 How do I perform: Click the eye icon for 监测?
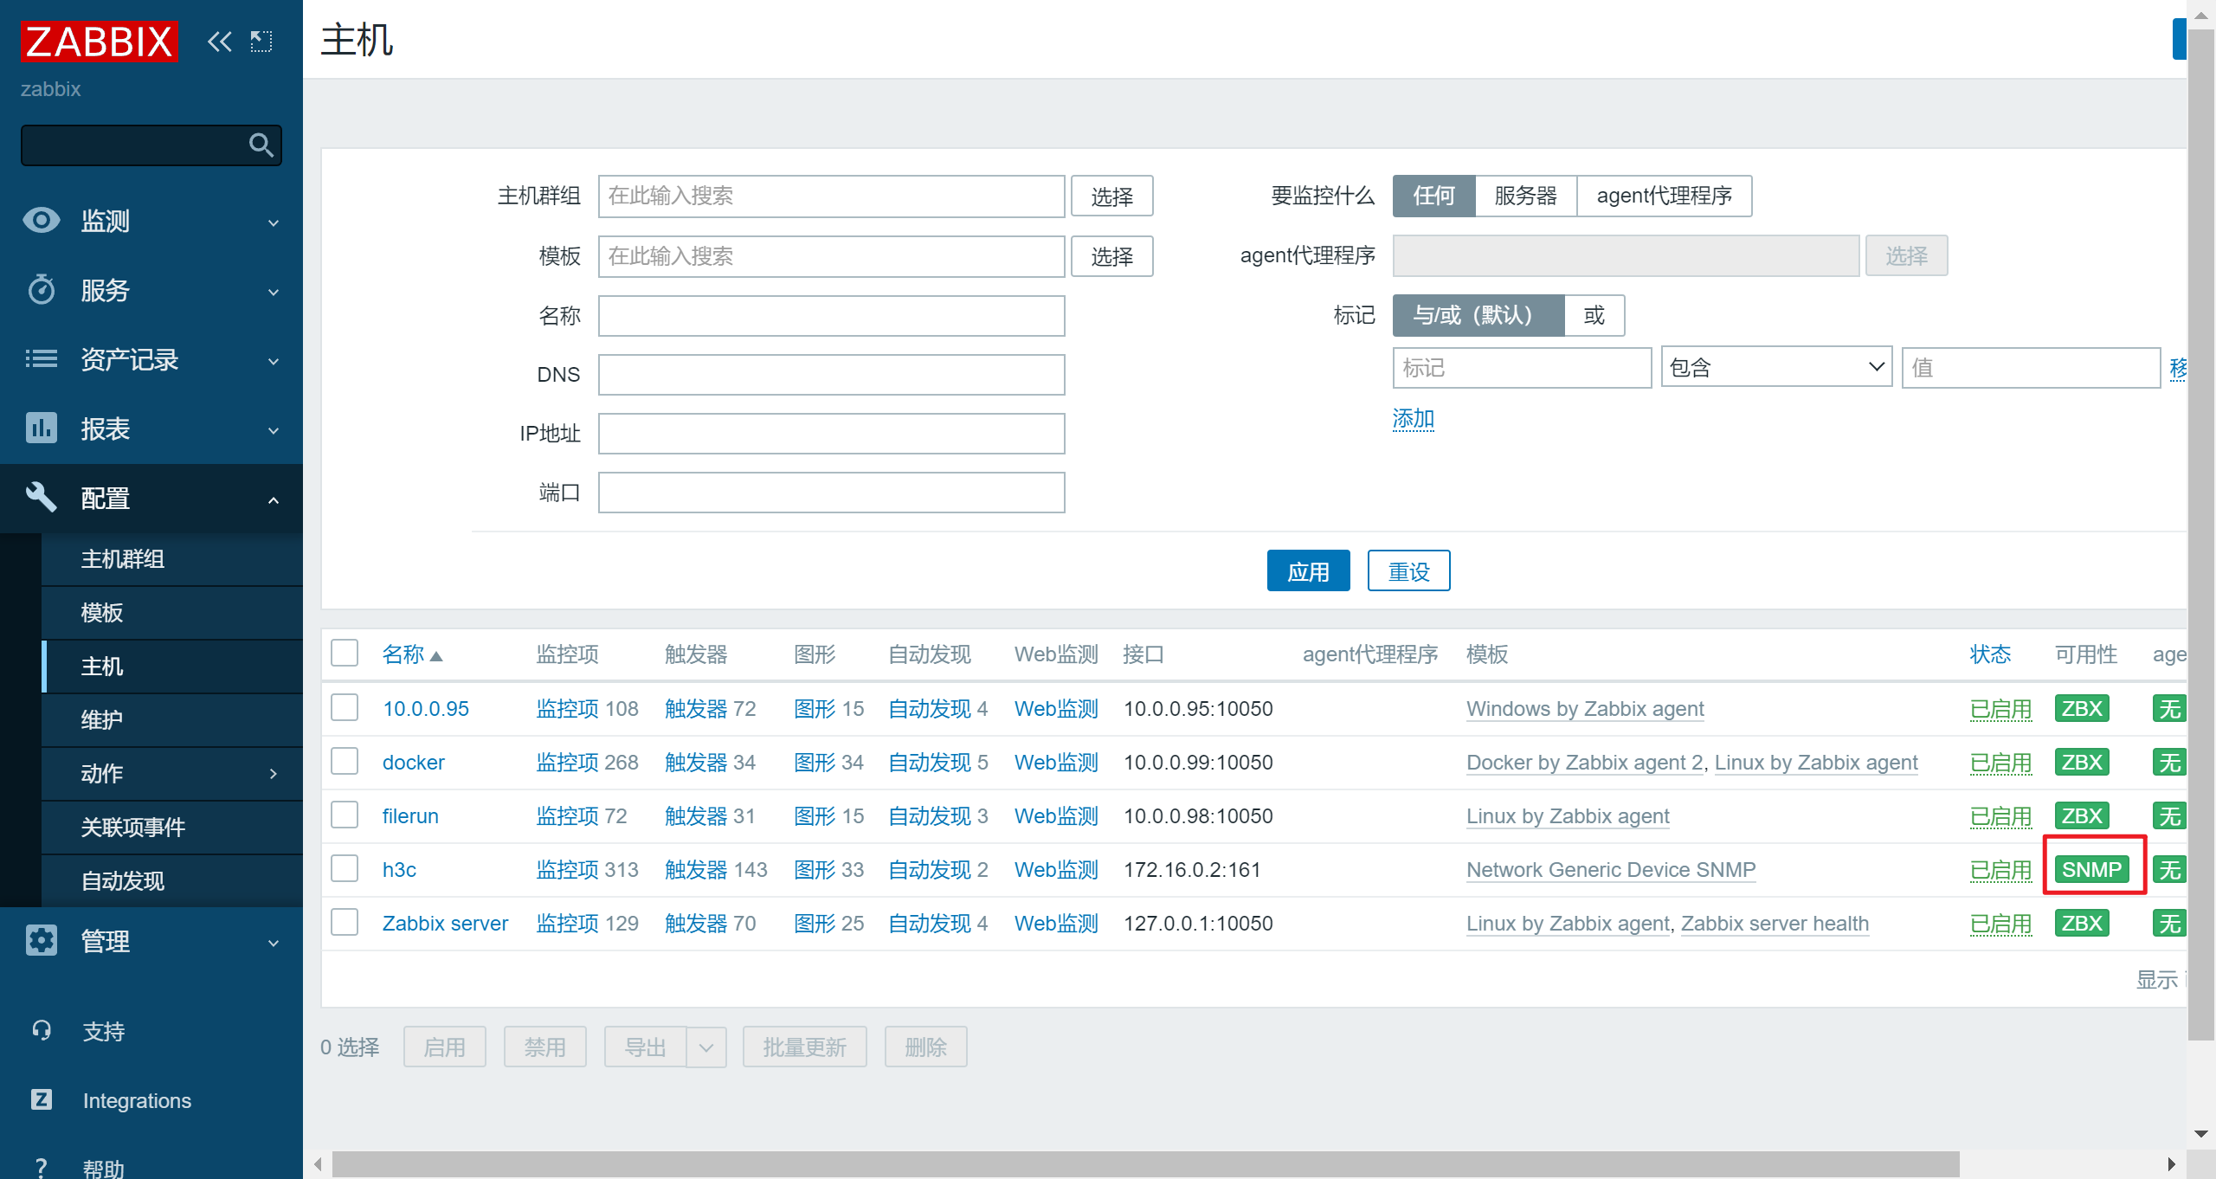coord(41,220)
